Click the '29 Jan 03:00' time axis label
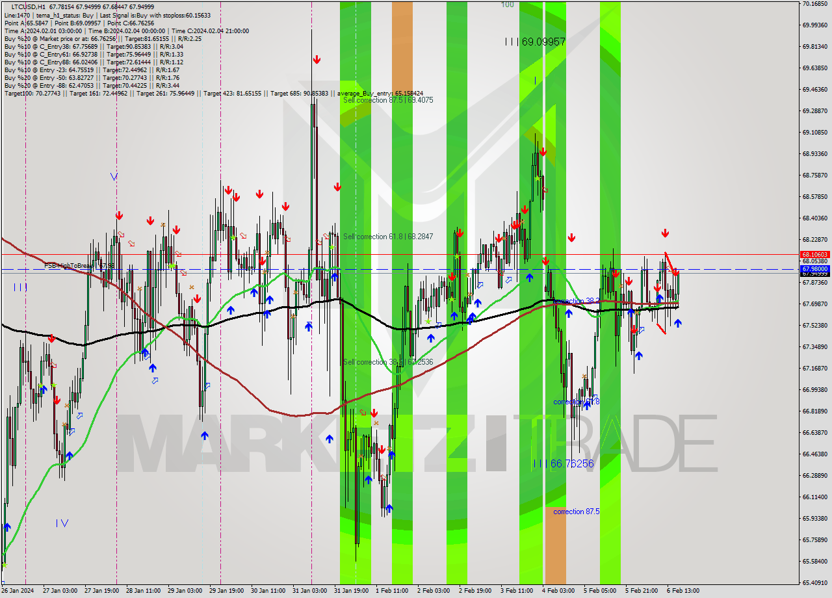Viewport: 832px width, 598px height. point(185,591)
